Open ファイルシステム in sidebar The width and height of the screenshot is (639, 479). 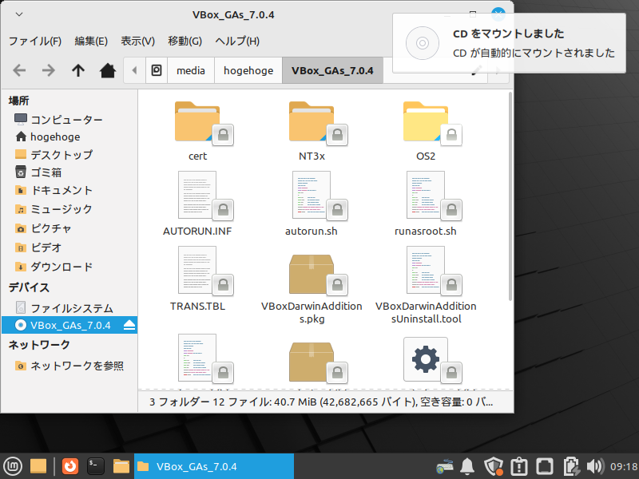[x=69, y=308]
